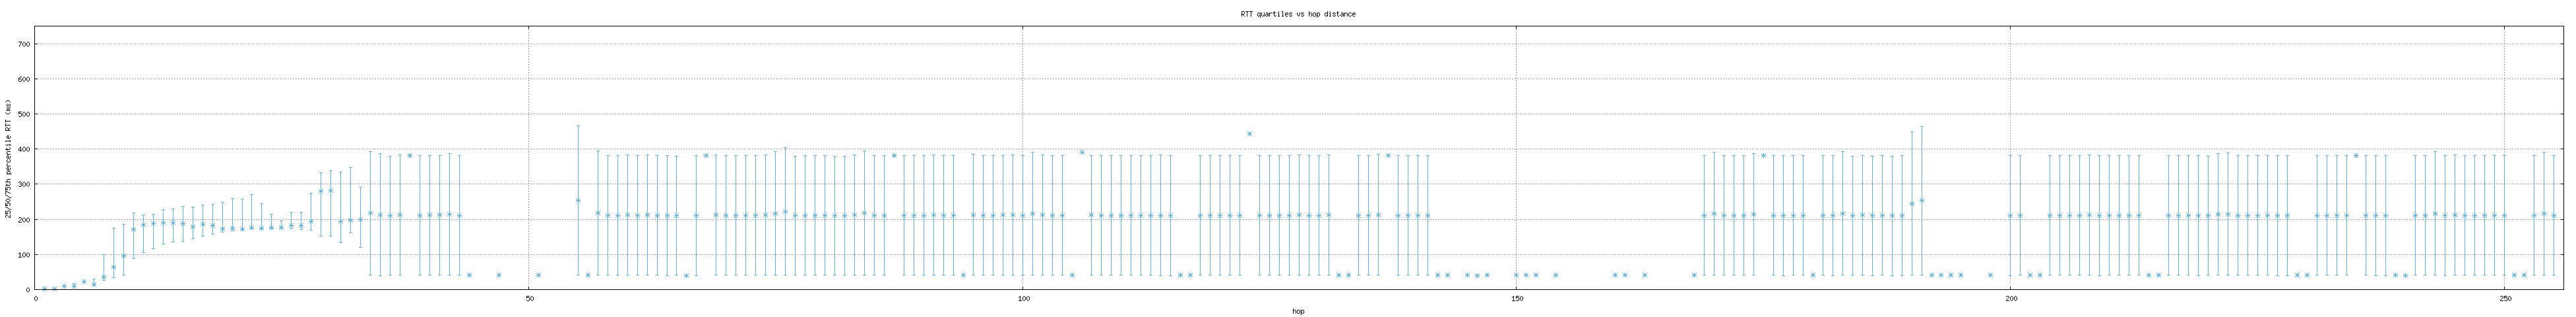Select the 100 x-axis tick label
The width and height of the screenshot is (2576, 317).
[1022, 297]
